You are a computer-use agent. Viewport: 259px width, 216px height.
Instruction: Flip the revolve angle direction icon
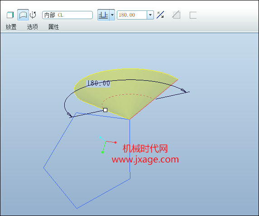click(x=160, y=15)
